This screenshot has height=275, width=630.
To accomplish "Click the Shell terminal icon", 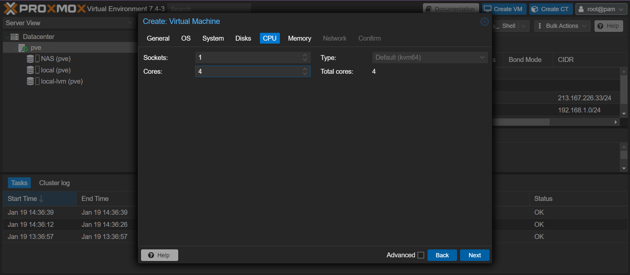I will (x=496, y=26).
